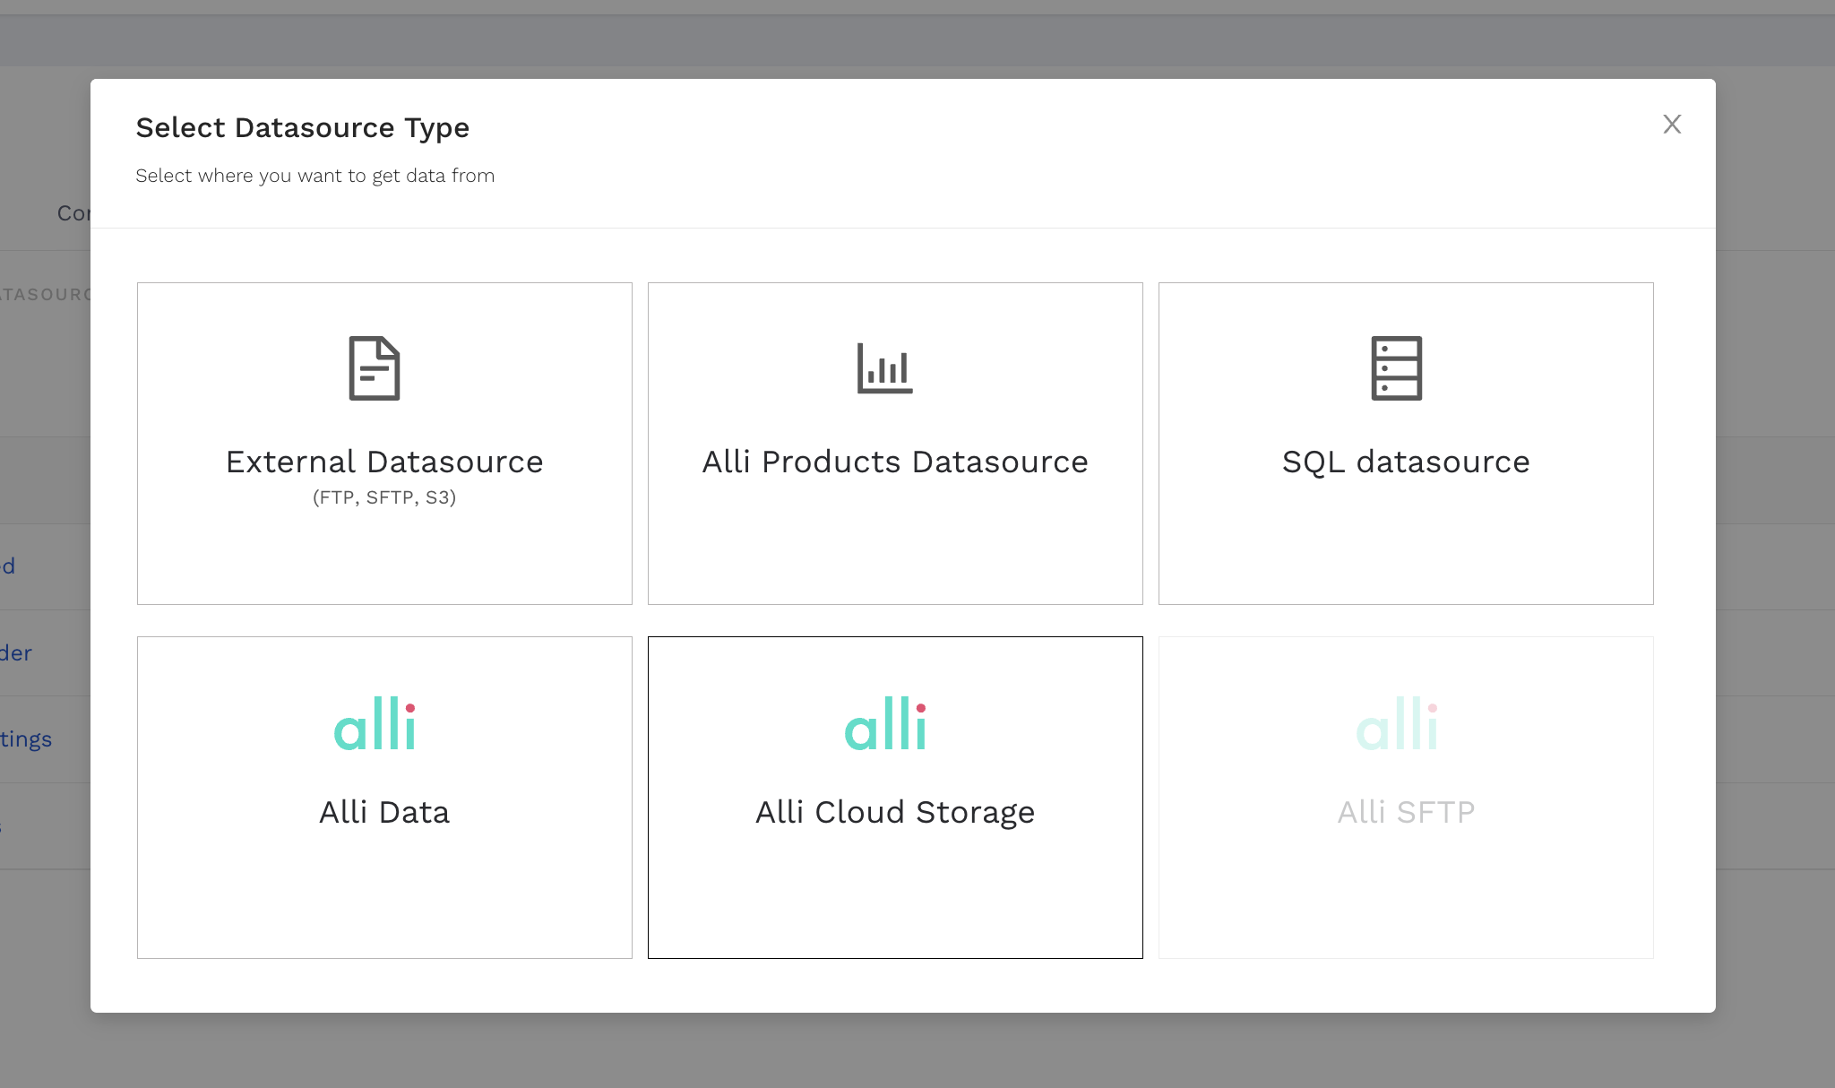1835x1088 pixels.
Task: Close the Select Datasource Type dialog
Action: tap(1671, 125)
